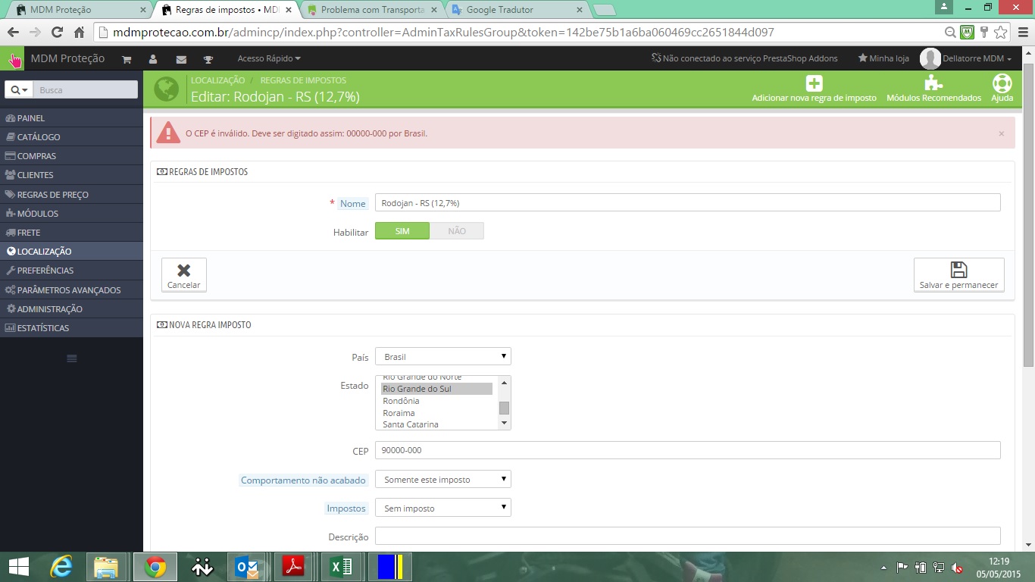Open the envelope messages icon
This screenshot has width=1035, height=582.
click(x=181, y=59)
